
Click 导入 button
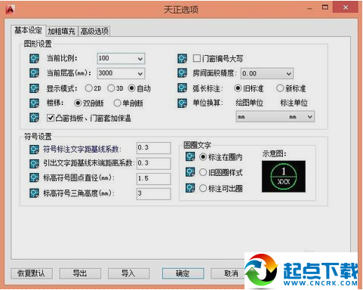[x=129, y=273]
